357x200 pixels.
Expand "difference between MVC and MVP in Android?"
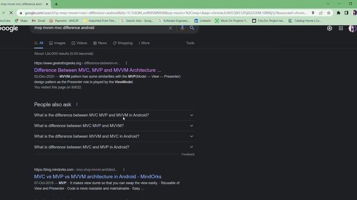coord(114,147)
